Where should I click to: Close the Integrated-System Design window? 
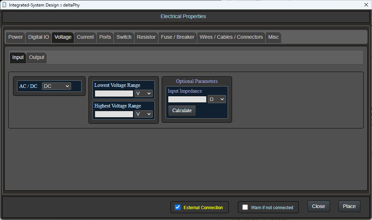click(x=366, y=5)
